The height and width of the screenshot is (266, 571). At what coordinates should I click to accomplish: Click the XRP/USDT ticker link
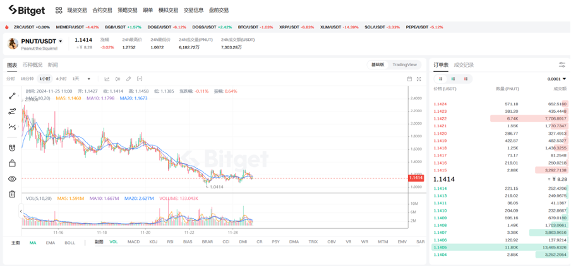click(297, 27)
